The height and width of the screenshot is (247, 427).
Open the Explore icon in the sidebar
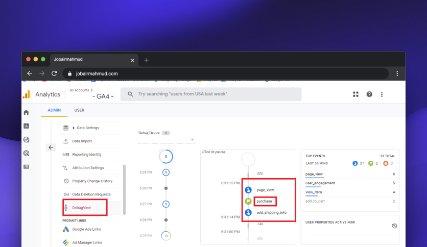click(x=26, y=139)
